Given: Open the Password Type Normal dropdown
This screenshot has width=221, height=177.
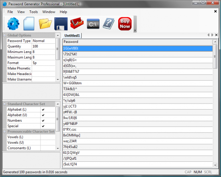Looking at the screenshot, I should (43, 41).
